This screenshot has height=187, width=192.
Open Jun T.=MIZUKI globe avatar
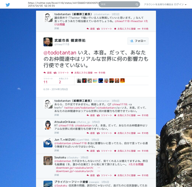coord(48,143)
